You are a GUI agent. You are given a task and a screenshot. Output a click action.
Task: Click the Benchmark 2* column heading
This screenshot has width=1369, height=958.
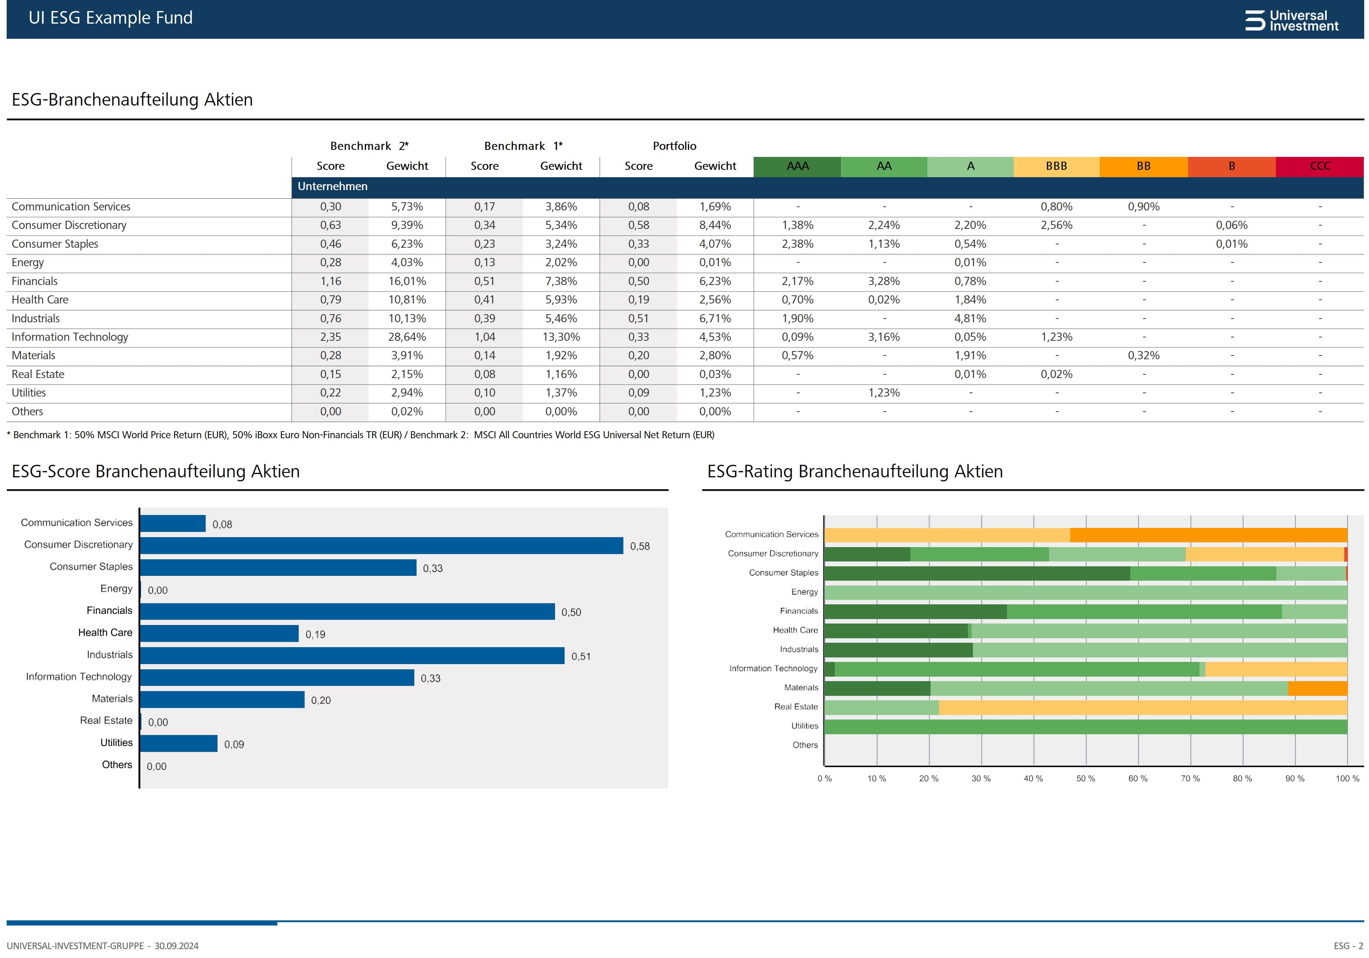[369, 146]
